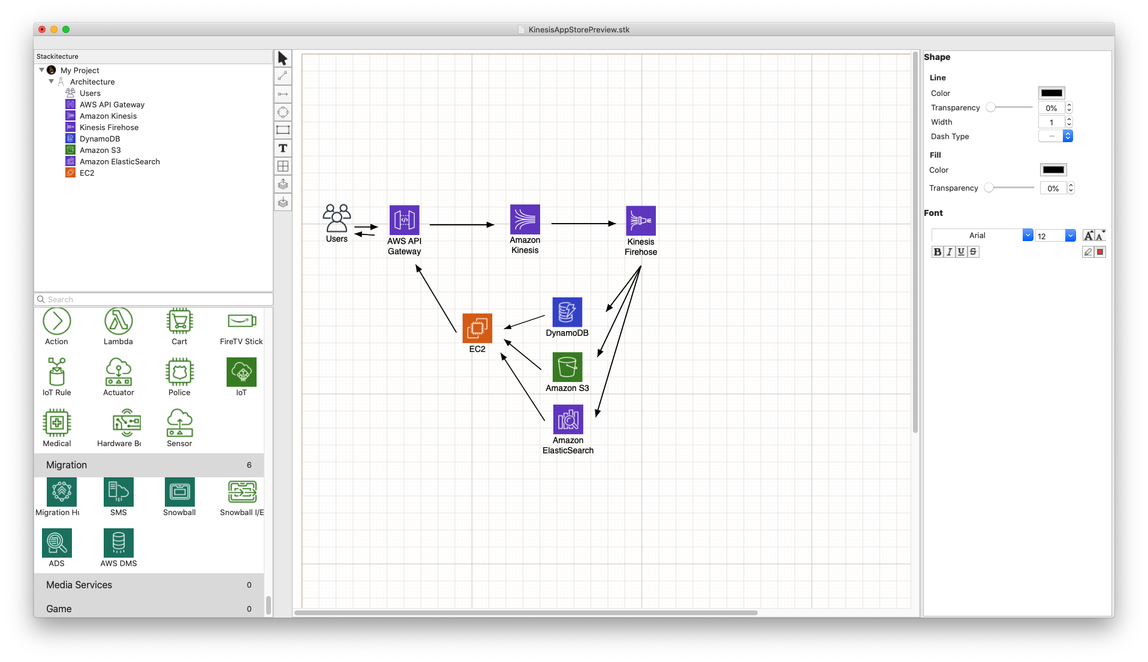Collapse the My Project tree node
This screenshot has width=1148, height=662.
tap(41, 70)
